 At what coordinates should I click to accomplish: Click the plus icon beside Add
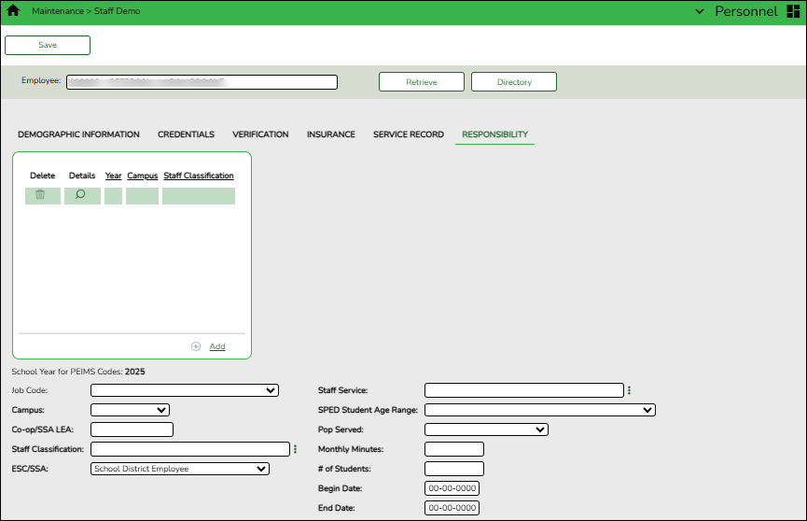(196, 346)
